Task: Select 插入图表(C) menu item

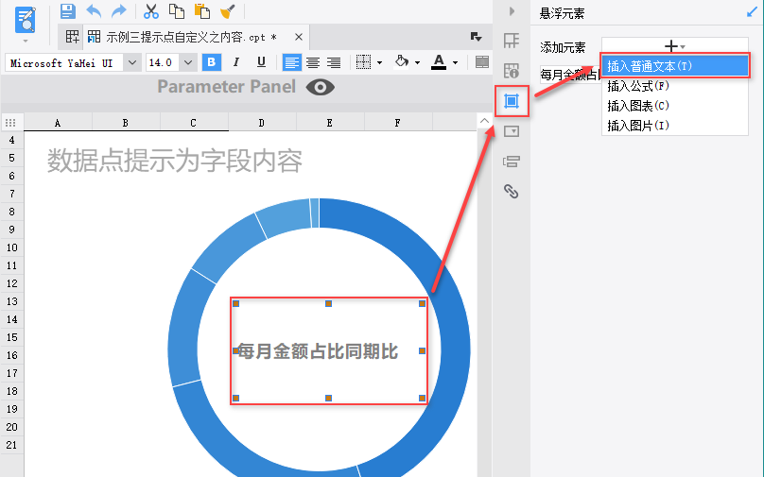Action: pos(675,106)
